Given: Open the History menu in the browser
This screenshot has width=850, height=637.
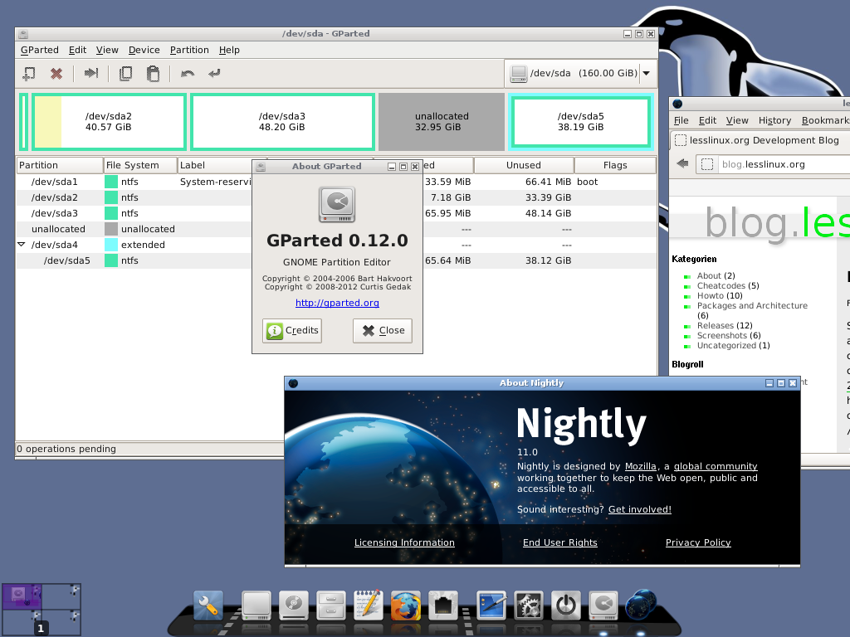Looking at the screenshot, I should click(774, 120).
